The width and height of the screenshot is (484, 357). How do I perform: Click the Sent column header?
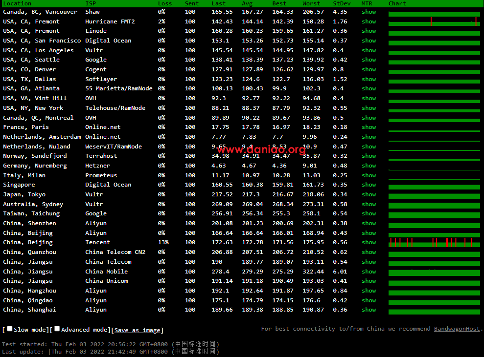pyautogui.click(x=192, y=3)
